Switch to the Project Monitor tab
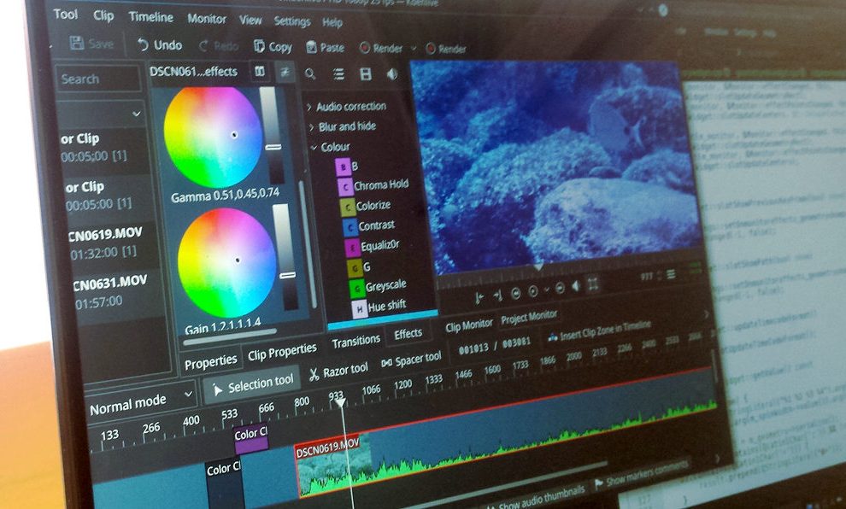 click(x=529, y=316)
